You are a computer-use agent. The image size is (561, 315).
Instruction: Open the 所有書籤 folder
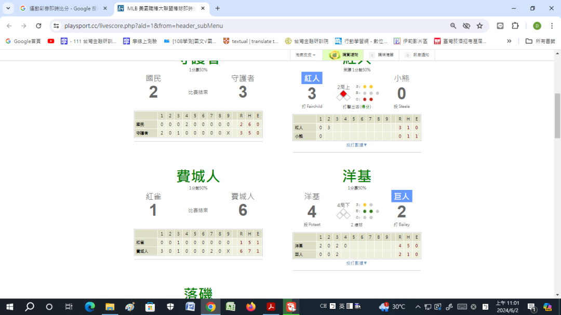tap(540, 41)
